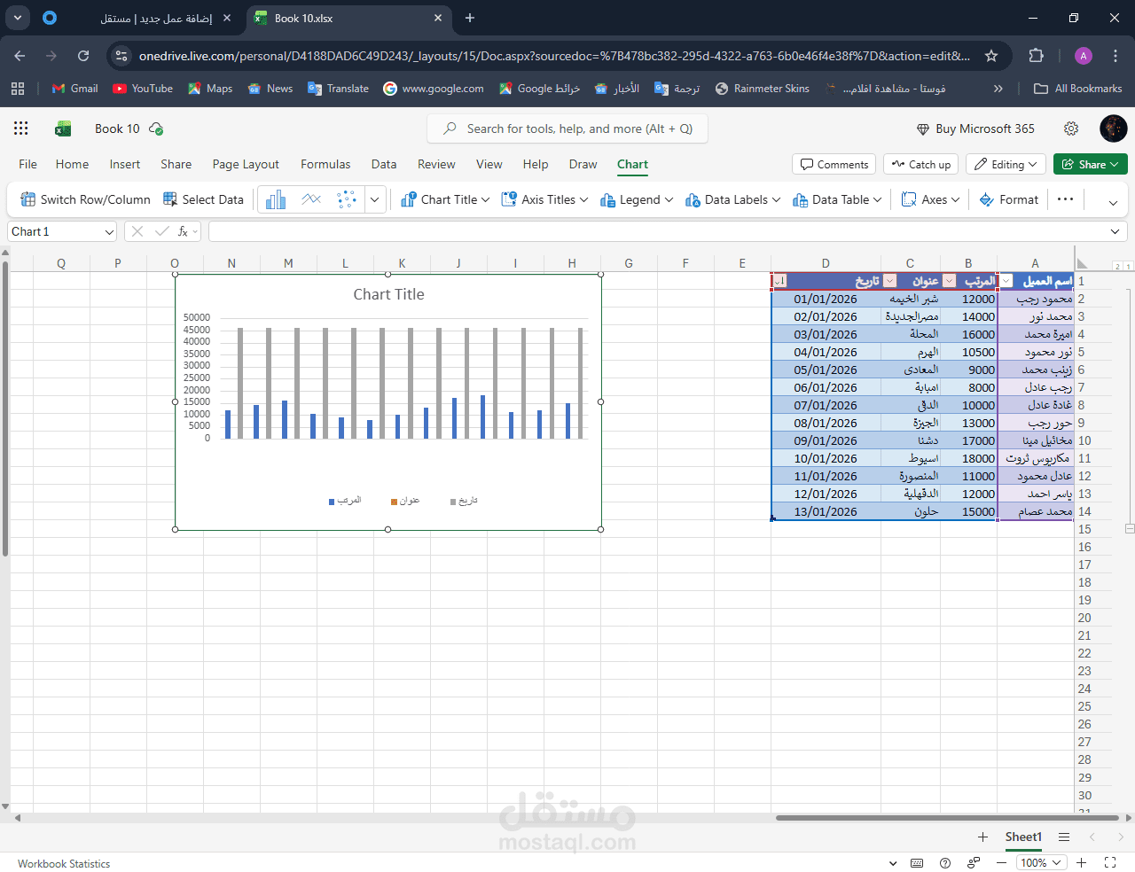Image resolution: width=1135 pixels, height=872 pixels.
Task: Switch to the Page Layout tab
Action: point(246,164)
